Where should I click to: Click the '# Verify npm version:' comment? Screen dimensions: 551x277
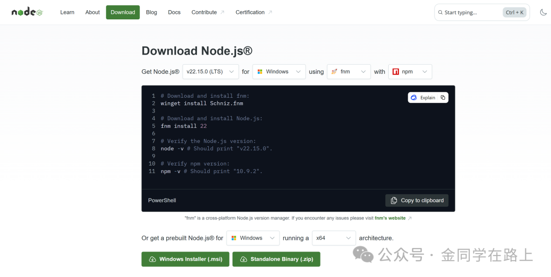(x=195, y=164)
